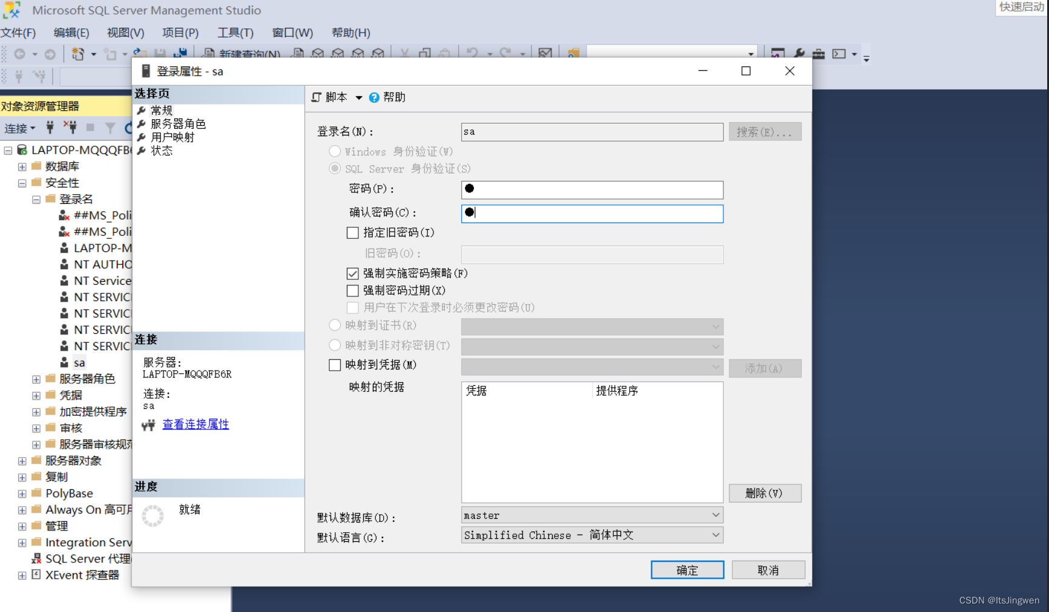Collapse the 登录名 tree node
The height and width of the screenshot is (612, 1049).
click(x=36, y=199)
